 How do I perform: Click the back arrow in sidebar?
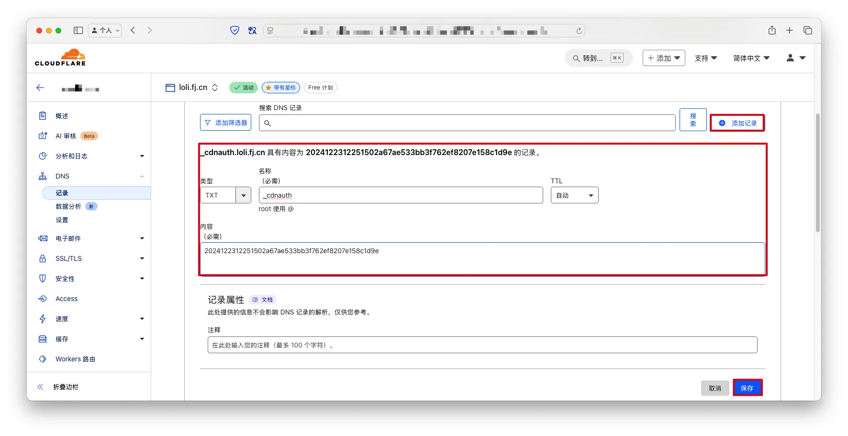40,88
